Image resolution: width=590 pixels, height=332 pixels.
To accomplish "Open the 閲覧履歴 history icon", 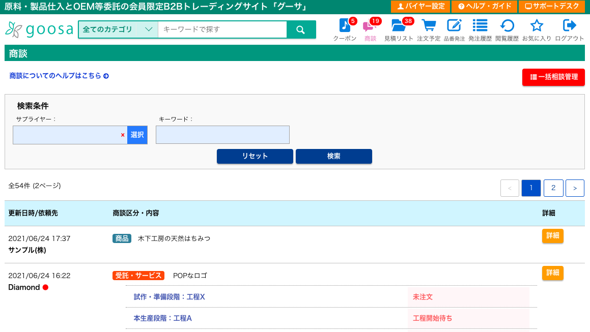I will [507, 25].
